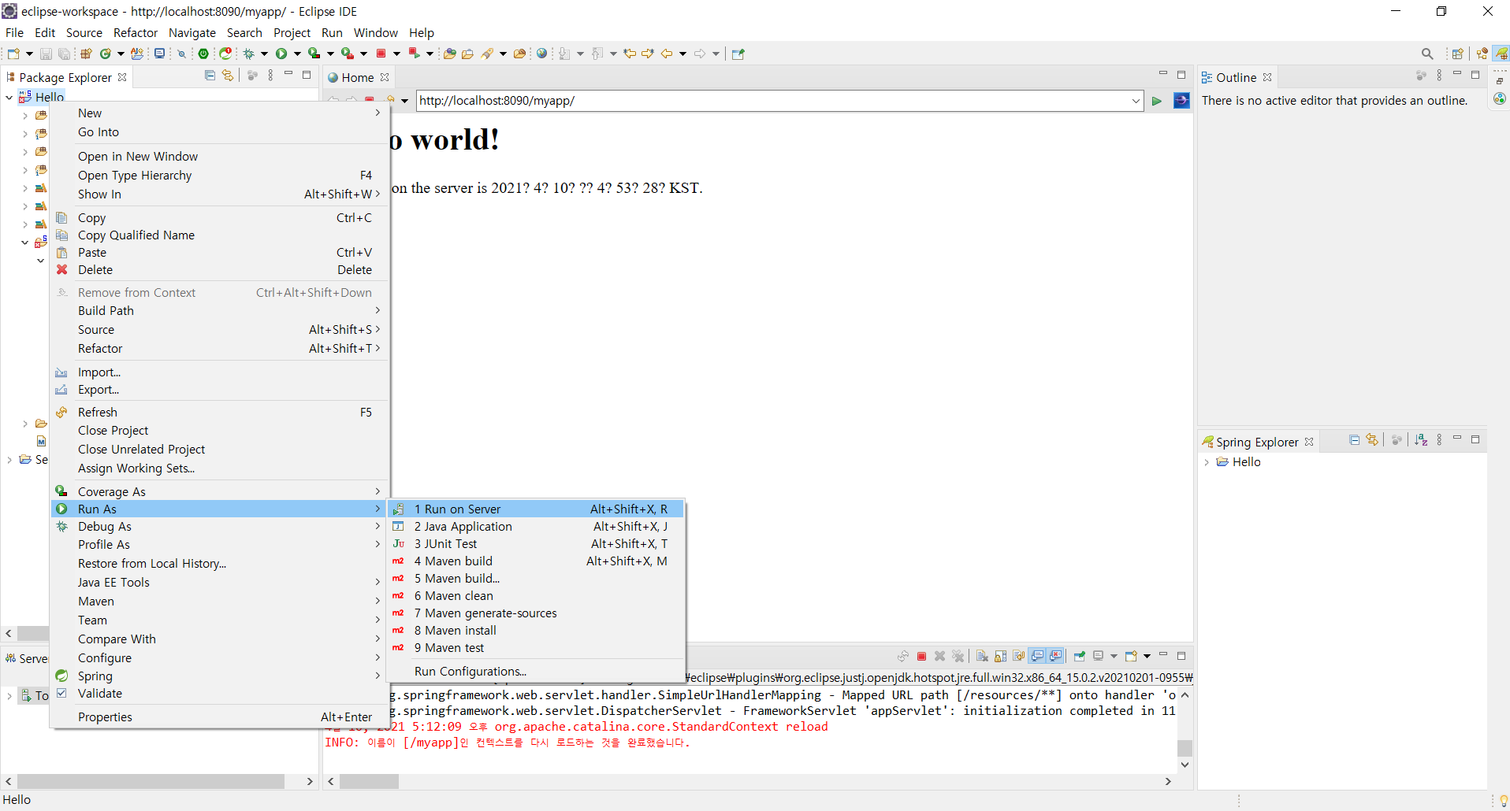The height and width of the screenshot is (811, 1510).
Task: Choose Properties in context menu
Action: 219,717
